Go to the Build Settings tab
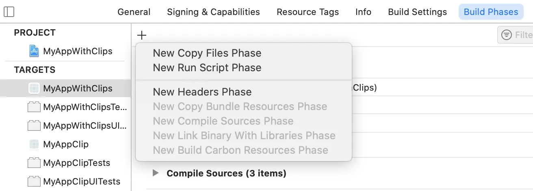The width and height of the screenshot is (533, 191). 417,12
